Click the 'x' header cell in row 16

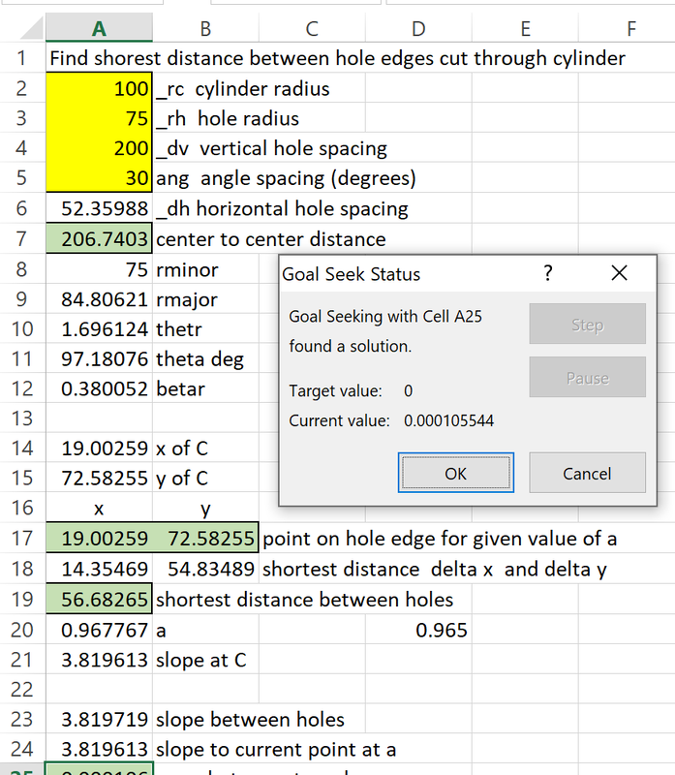tap(100, 508)
